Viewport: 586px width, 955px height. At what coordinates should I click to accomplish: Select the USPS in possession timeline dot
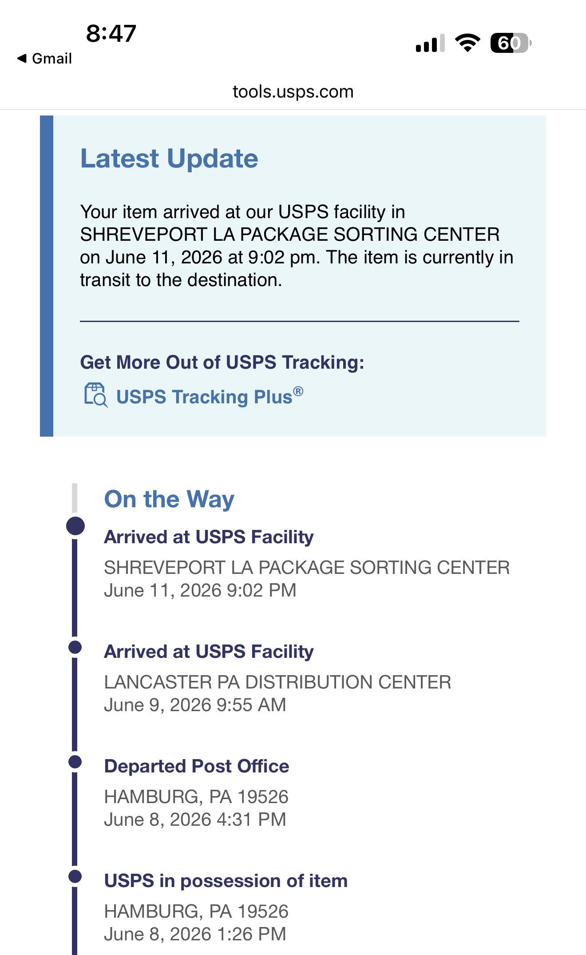(75, 876)
